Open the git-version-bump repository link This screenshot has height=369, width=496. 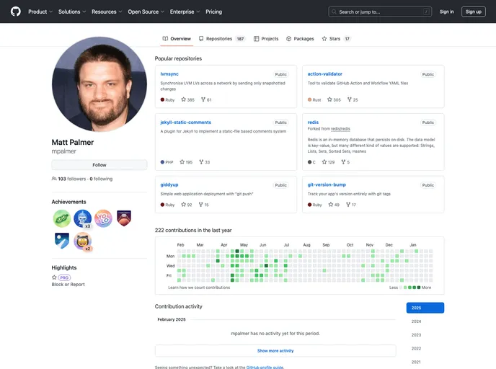coord(327,184)
